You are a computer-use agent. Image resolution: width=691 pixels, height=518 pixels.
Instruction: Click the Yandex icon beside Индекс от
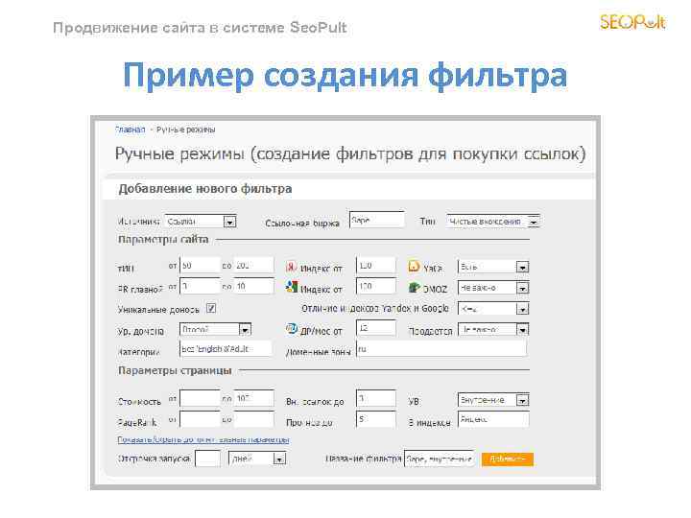pos(292,267)
